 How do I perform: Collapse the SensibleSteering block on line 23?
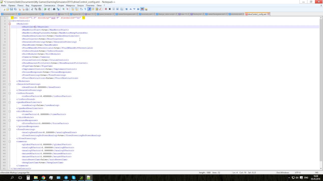point(10,84)
